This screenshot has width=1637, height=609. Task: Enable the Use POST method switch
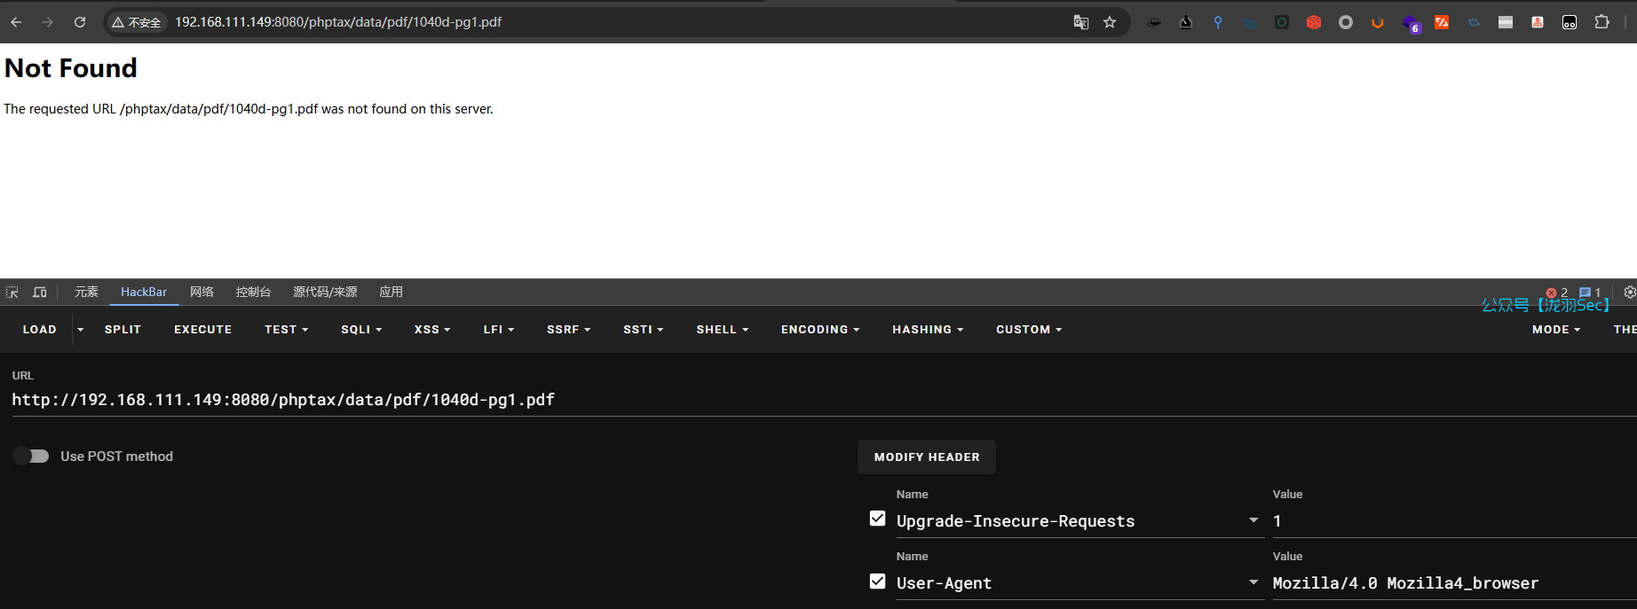point(31,456)
